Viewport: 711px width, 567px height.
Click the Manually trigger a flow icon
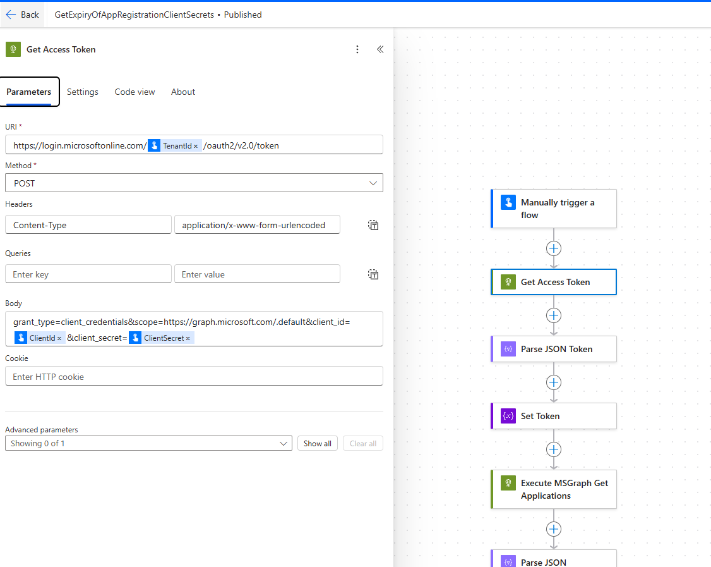click(x=508, y=202)
